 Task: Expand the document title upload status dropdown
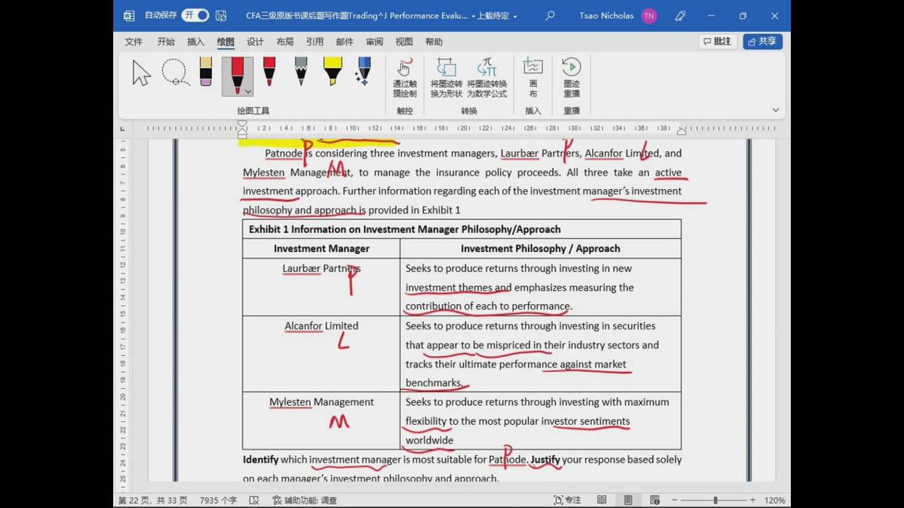(515, 16)
